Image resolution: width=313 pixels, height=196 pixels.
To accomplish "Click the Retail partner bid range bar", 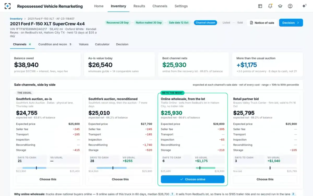I will (265, 168).
